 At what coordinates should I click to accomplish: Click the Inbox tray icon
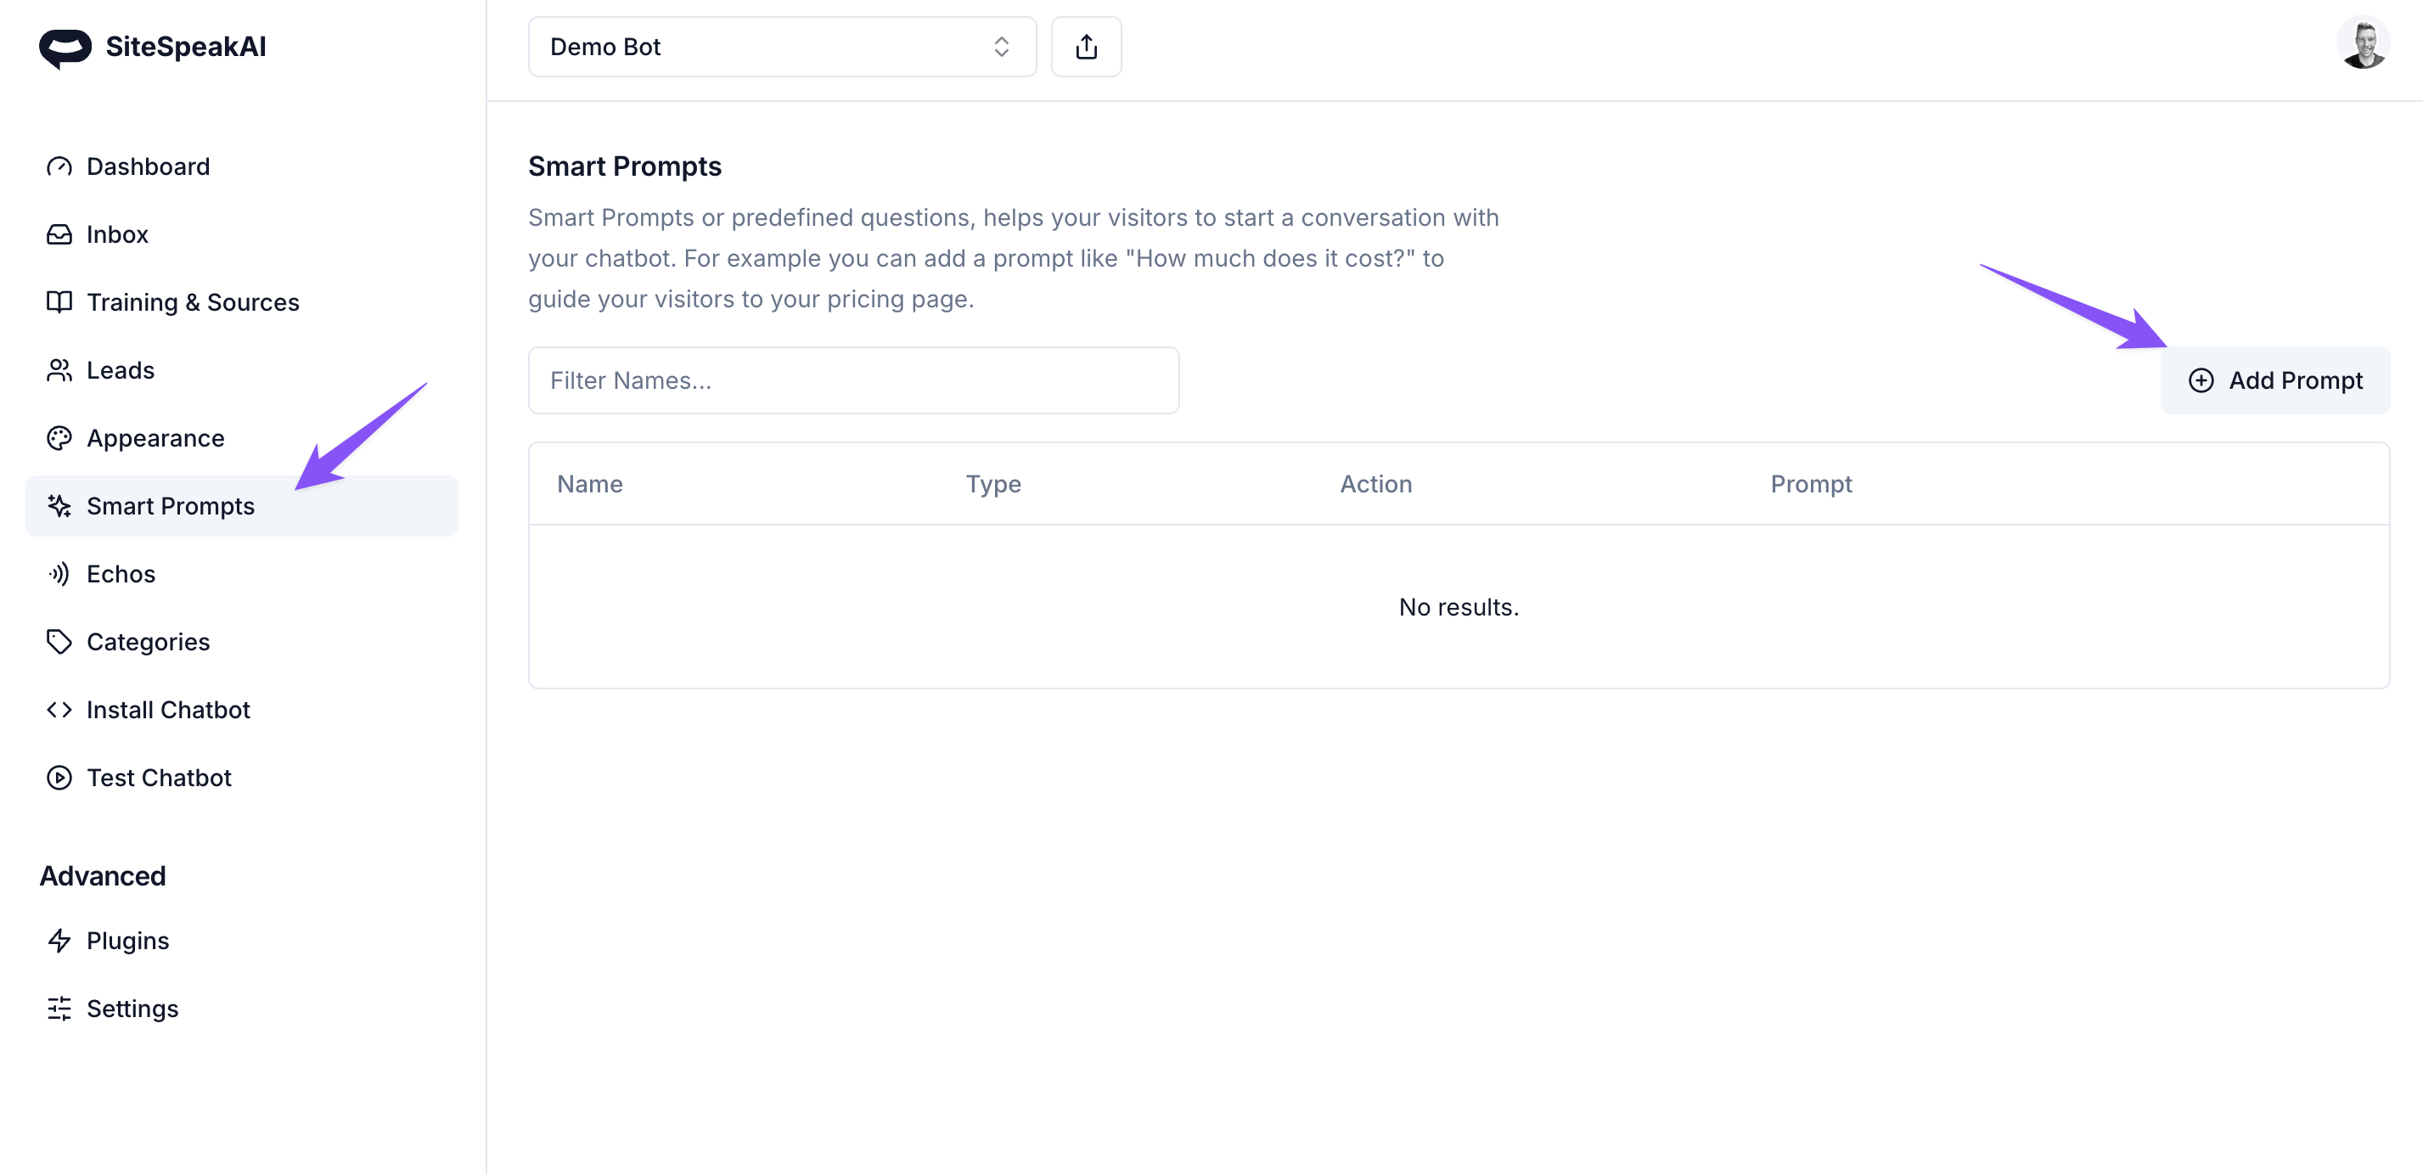pos(59,234)
